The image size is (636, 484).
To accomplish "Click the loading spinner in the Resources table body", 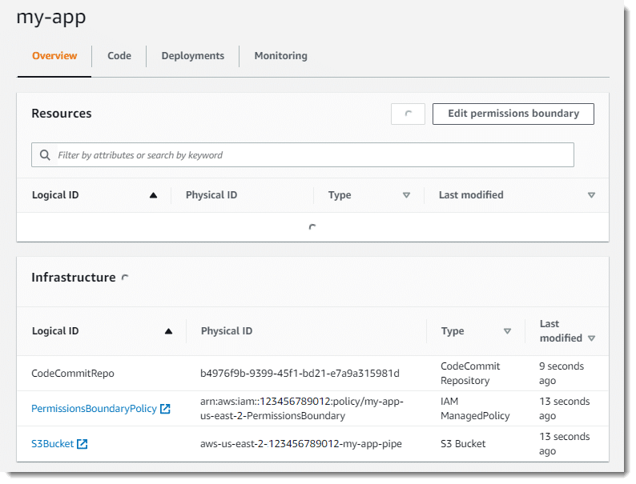I will point(312,227).
